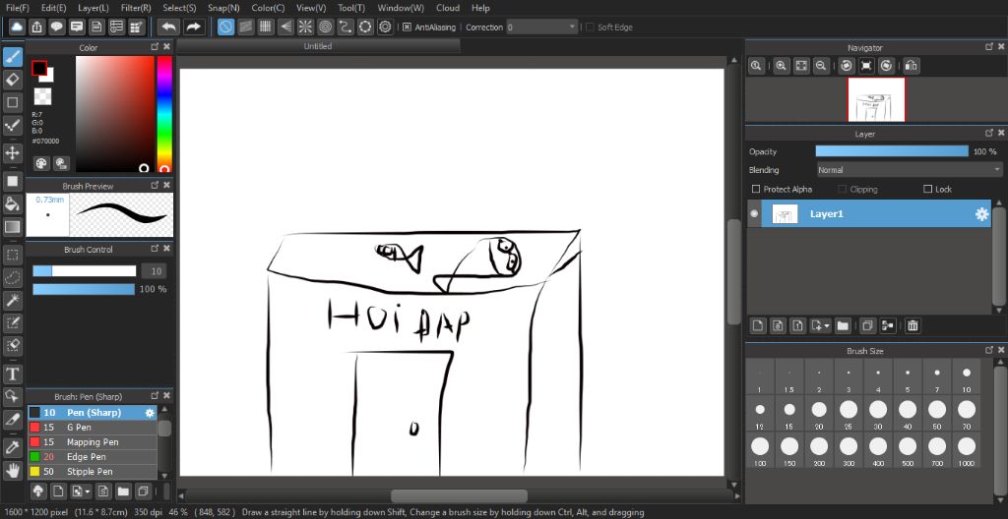The width and height of the screenshot is (1008, 519).
Task: Toggle Soft Edge checkbox
Action: (x=591, y=27)
